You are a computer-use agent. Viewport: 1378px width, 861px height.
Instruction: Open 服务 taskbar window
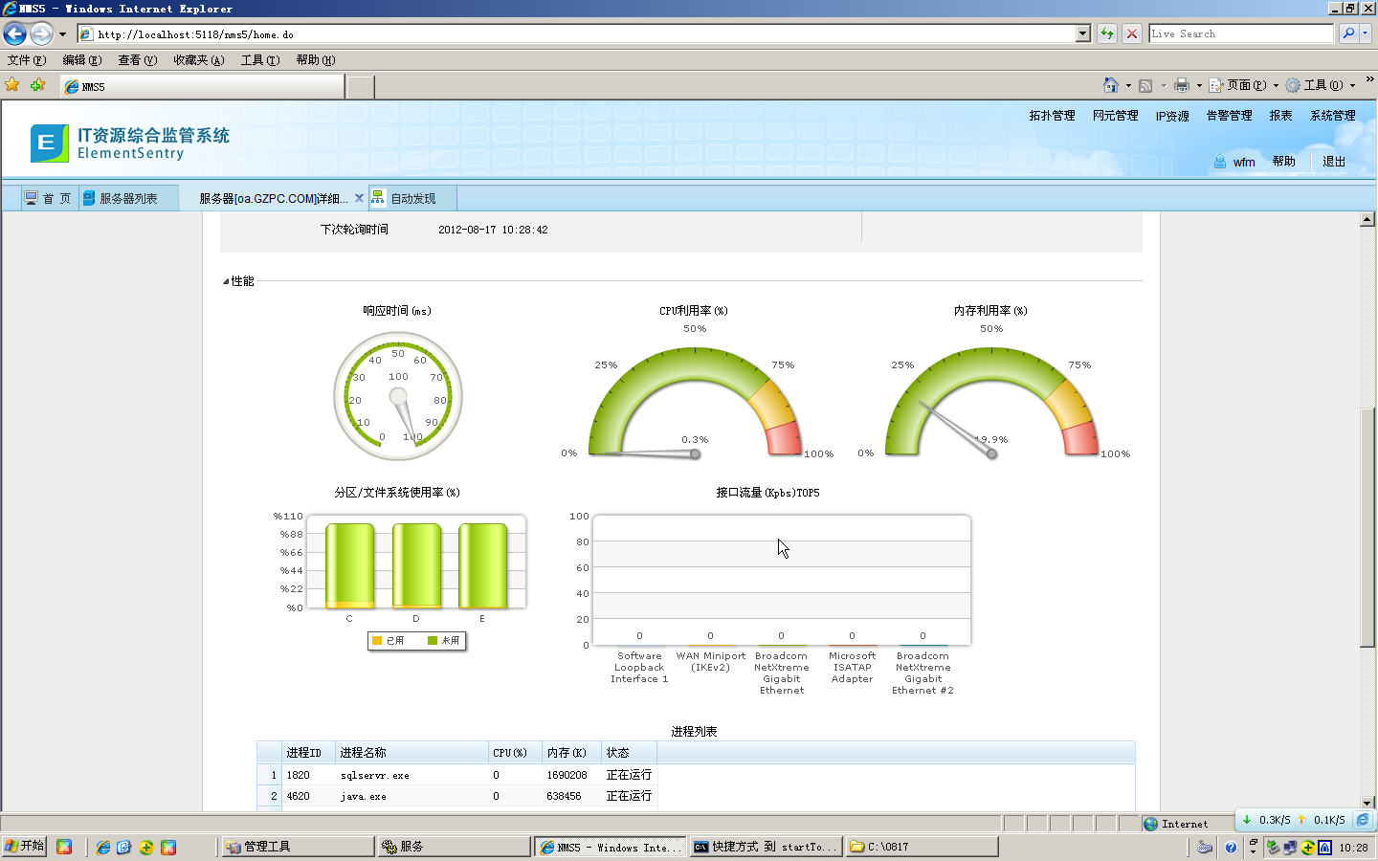(454, 847)
